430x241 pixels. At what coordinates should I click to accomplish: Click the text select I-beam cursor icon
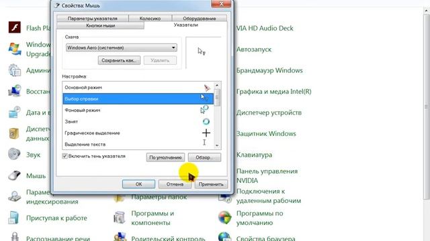[204, 143]
